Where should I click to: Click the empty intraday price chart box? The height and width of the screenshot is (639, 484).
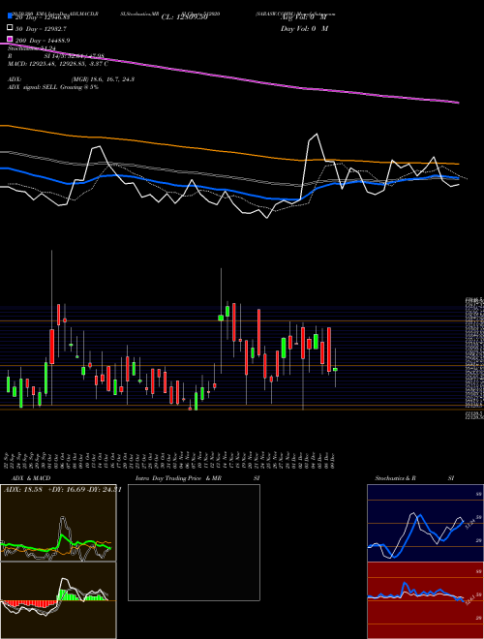[x=194, y=542]
